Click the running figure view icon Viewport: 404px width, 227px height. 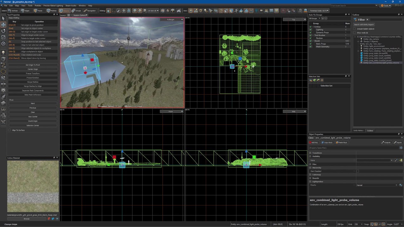[236, 11]
